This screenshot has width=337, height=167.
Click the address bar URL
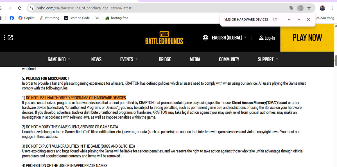[84, 8]
